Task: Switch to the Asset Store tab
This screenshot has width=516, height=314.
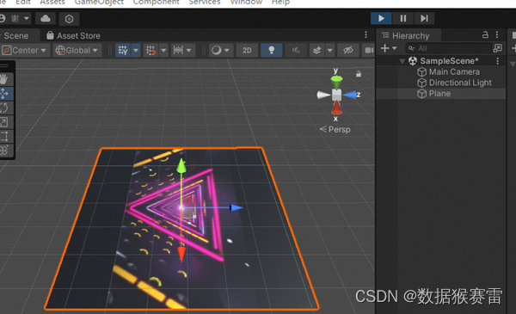Action: [73, 35]
